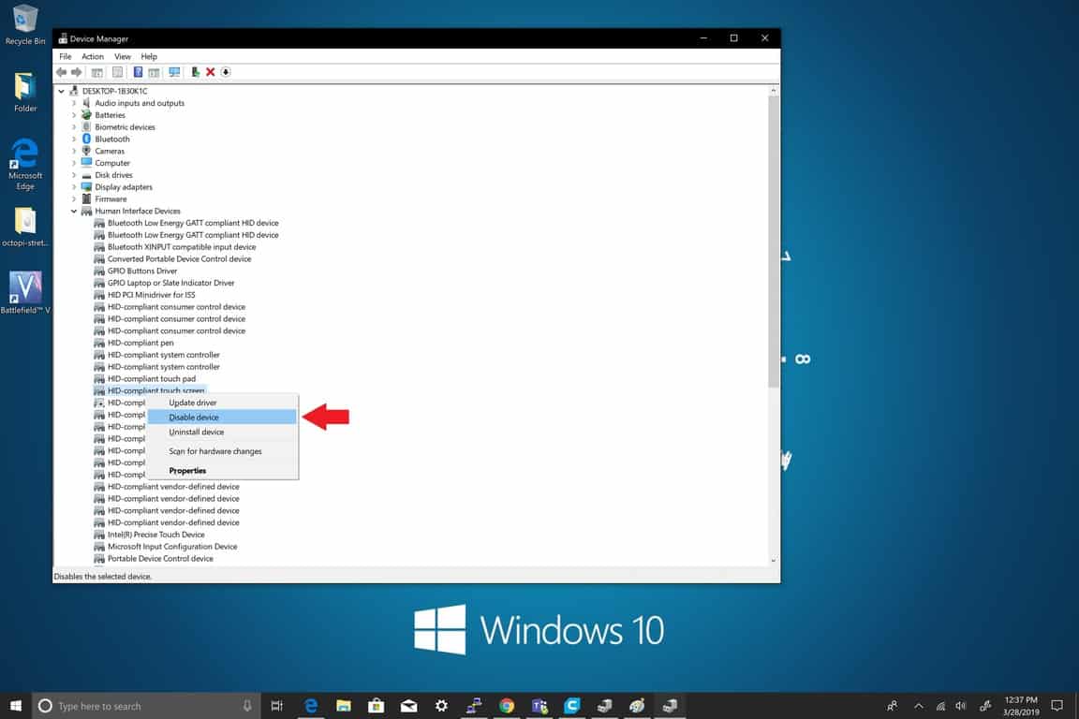Choose Uninstall device from context menu
1079x719 pixels.
click(196, 433)
